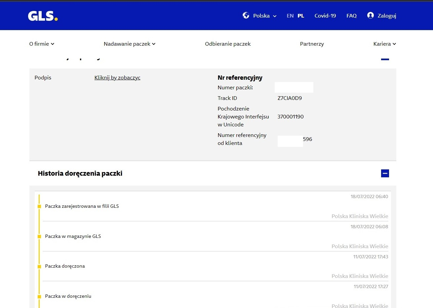Click 'Paczka w magazynie GLS' entry

(73, 236)
